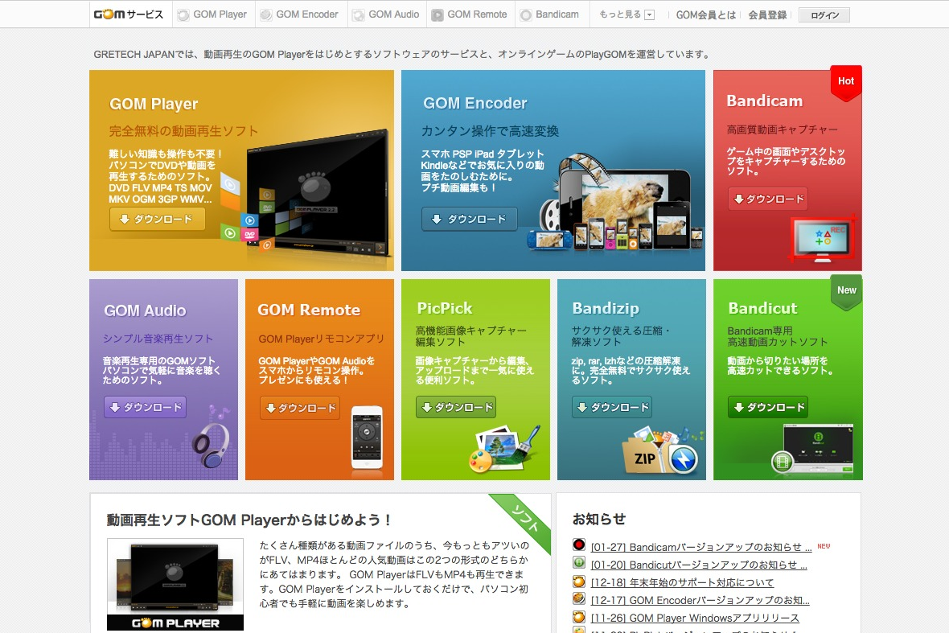Viewport: 949px width, 633px height.
Task: Click GRETECH JAPAN intro sentence
Action: point(401,55)
